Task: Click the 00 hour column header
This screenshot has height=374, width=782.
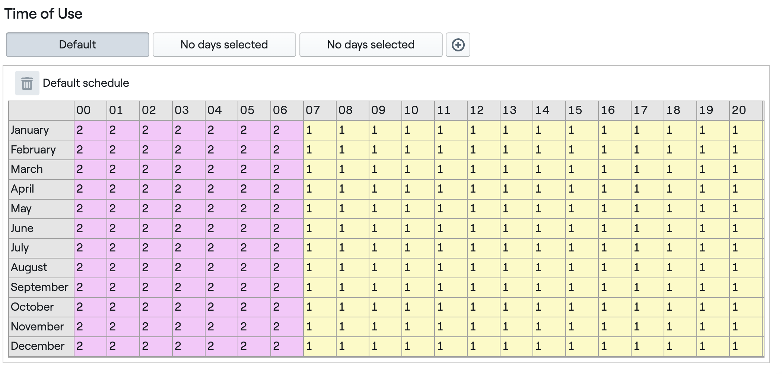Action: [x=90, y=110]
